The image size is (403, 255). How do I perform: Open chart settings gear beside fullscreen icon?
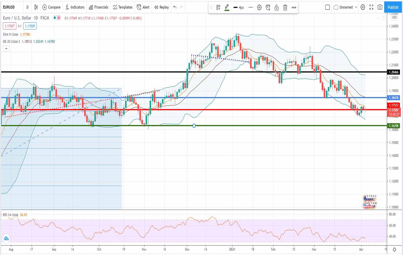tap(363, 7)
